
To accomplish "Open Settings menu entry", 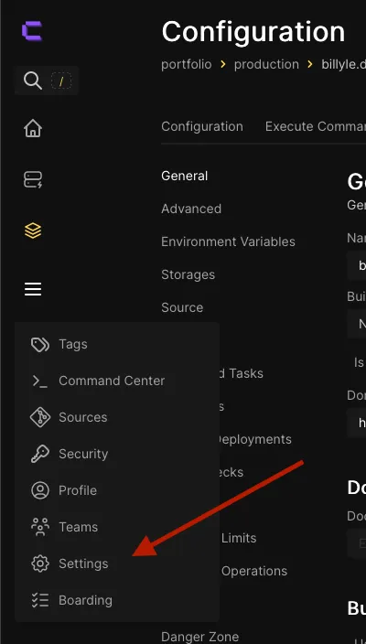I will click(83, 563).
